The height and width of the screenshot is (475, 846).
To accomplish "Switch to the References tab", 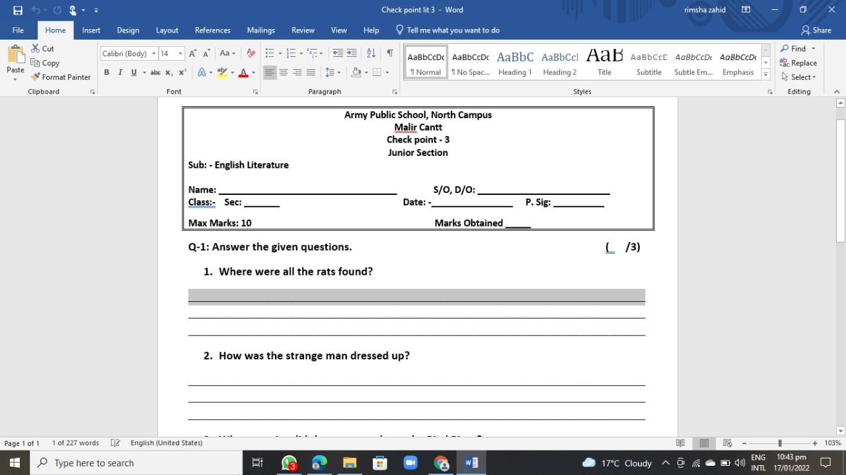I will click(x=213, y=30).
